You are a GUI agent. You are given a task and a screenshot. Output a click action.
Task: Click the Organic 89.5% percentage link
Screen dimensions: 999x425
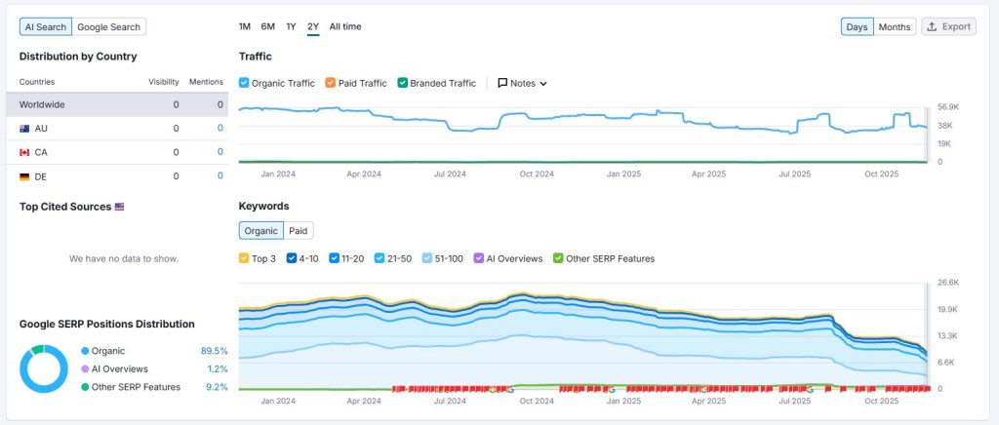point(214,351)
